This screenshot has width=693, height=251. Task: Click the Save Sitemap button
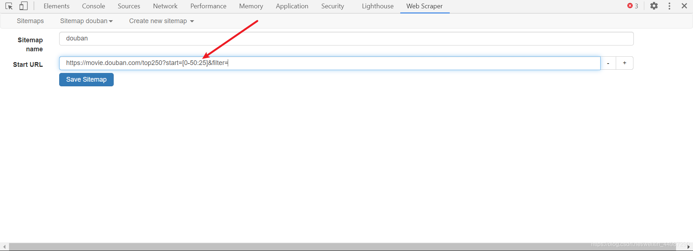point(86,79)
